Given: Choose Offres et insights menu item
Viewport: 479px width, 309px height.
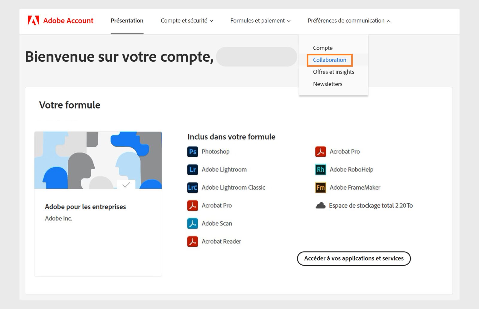Looking at the screenshot, I should (334, 72).
